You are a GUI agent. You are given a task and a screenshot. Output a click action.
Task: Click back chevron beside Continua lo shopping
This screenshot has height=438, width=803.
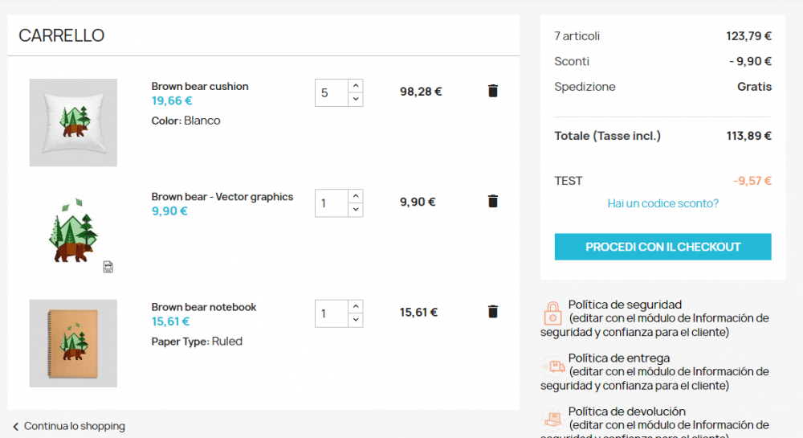coord(15,426)
